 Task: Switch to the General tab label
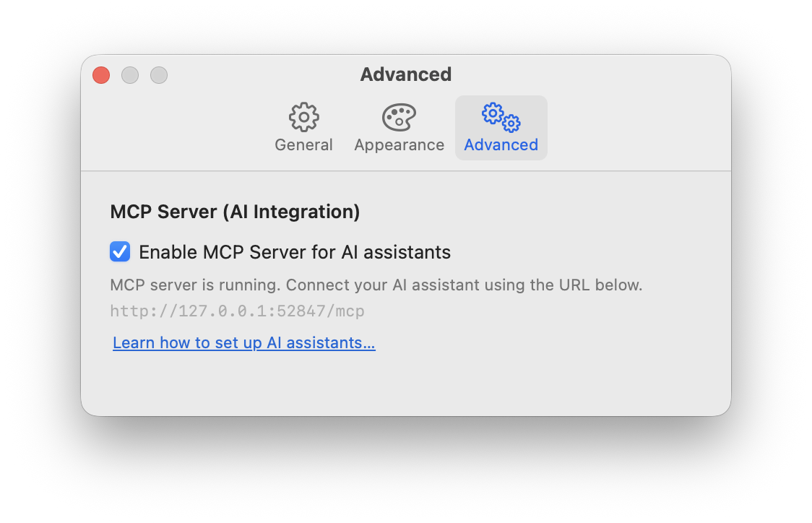pyautogui.click(x=303, y=144)
